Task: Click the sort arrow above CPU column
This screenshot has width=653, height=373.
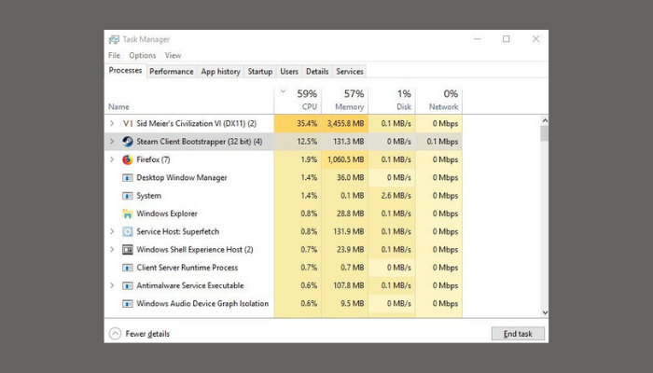Action: (x=284, y=91)
